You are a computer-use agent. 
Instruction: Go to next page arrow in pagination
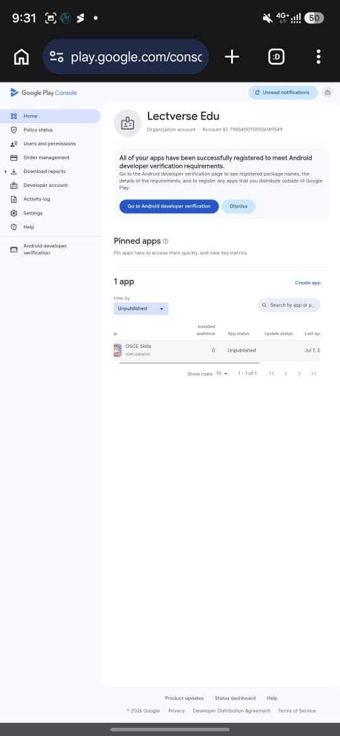pyautogui.click(x=299, y=374)
